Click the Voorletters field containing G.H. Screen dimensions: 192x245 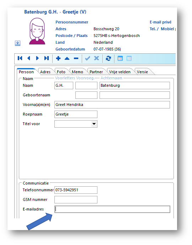point(64,85)
